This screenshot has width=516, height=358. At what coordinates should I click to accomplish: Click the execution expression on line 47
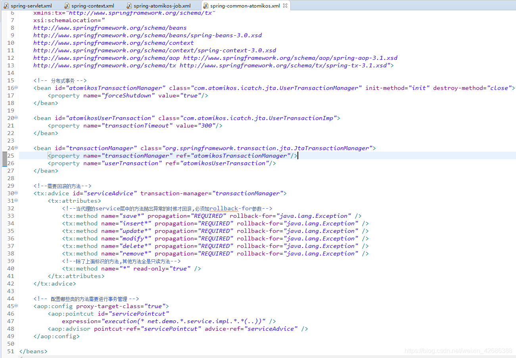tap(184, 321)
